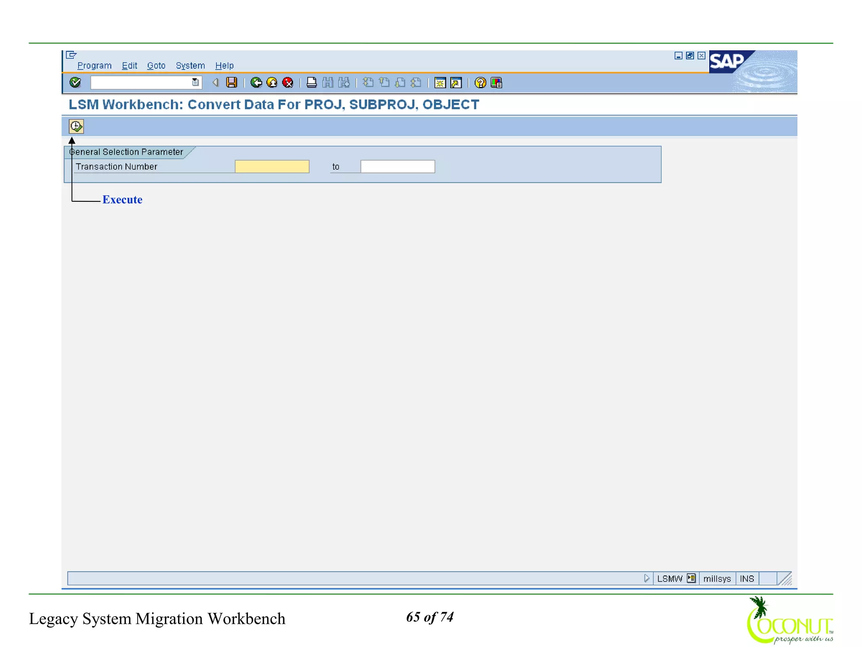Image resolution: width=862 pixels, height=647 pixels.
Task: Click the Next Page icon
Action: (400, 83)
